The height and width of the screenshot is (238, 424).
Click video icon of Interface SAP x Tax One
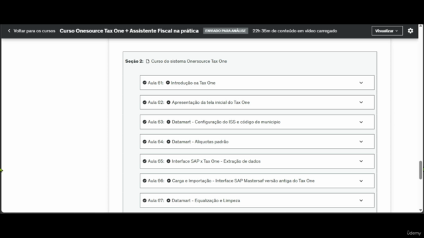[x=168, y=161]
